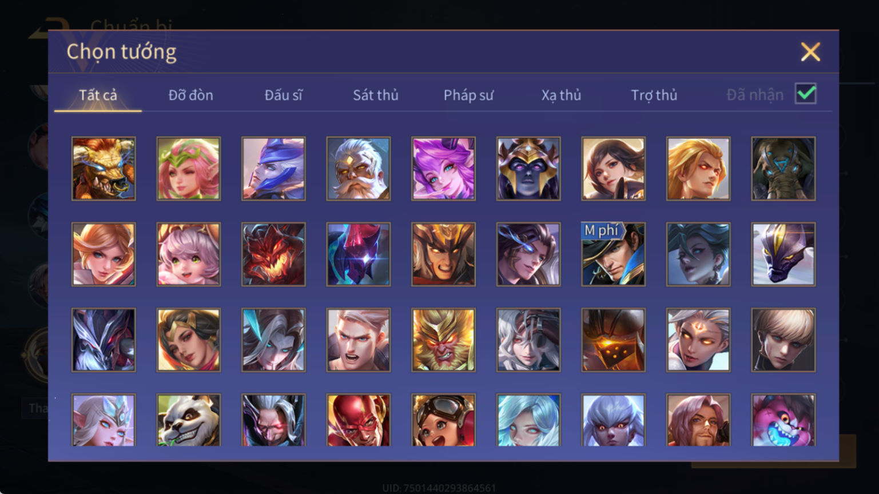The image size is (879, 494).
Task: Select the pilot girl with goggles portrait
Action: tap(443, 420)
